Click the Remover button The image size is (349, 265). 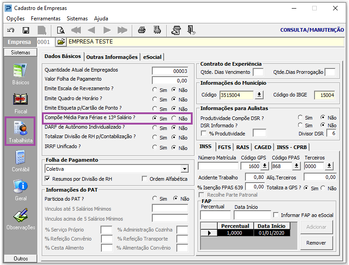tap(316, 243)
